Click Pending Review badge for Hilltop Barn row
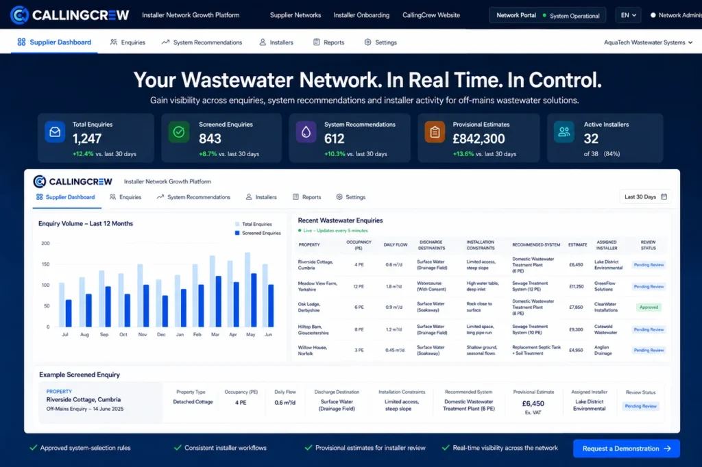Viewport: 702px width, 467px height. pyautogui.click(x=649, y=329)
